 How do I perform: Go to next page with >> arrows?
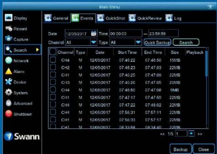pos(200,134)
